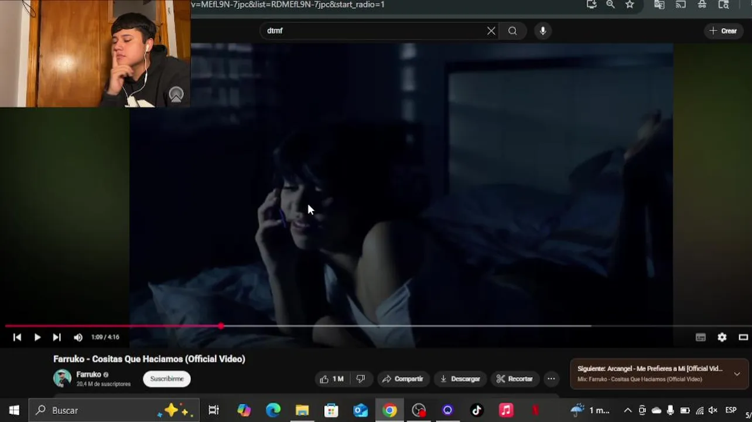Click the Recortar clip button

click(515, 379)
